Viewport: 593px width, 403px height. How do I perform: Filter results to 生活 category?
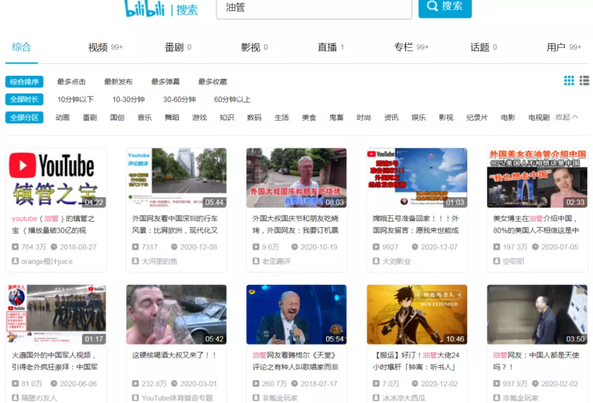point(282,117)
